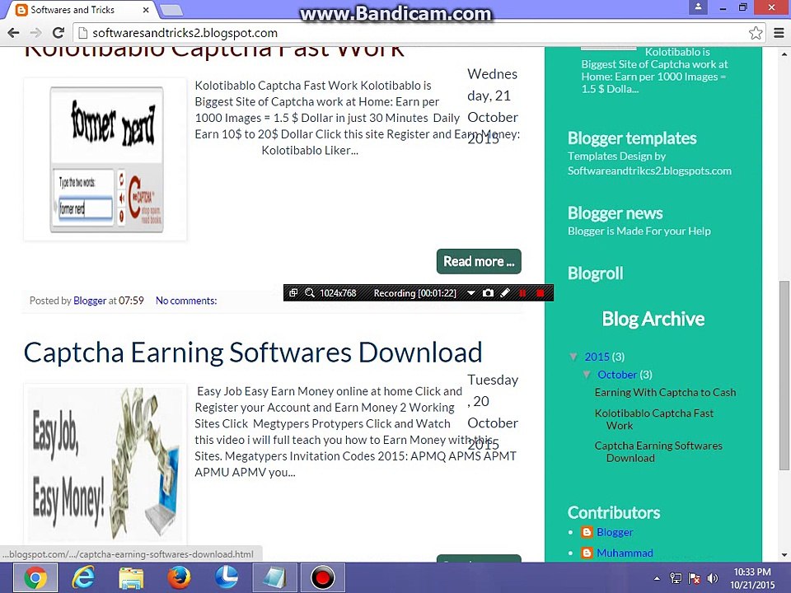Collapse the 2015 archive triangle
791x593 pixels.
pyautogui.click(x=573, y=357)
